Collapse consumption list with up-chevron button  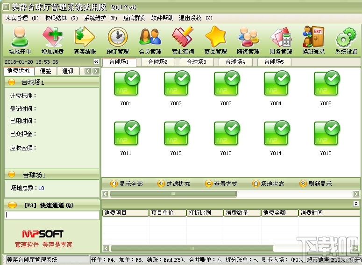click(x=356, y=204)
